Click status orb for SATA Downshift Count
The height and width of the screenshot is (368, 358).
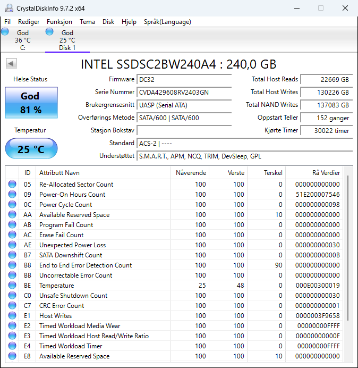(x=12, y=255)
